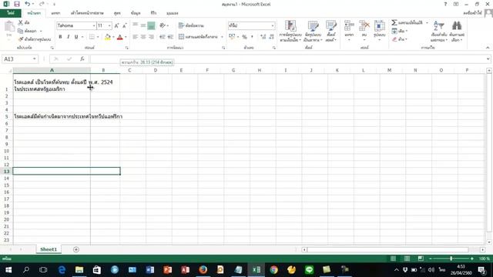
Task: Click the align right icon
Action: pos(151,37)
